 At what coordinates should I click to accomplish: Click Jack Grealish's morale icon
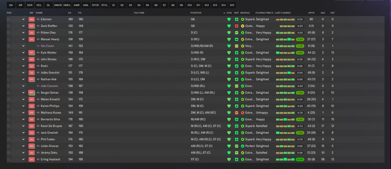click(243, 133)
